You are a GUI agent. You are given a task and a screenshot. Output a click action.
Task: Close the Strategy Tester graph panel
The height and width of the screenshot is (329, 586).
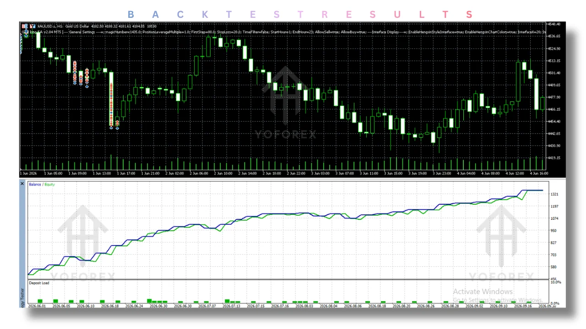pos(22,183)
